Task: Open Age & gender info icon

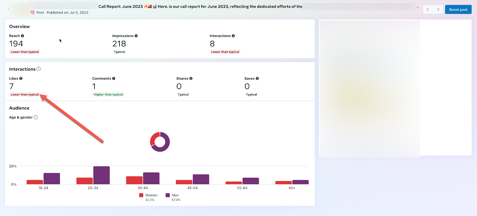Action: [x=36, y=117]
